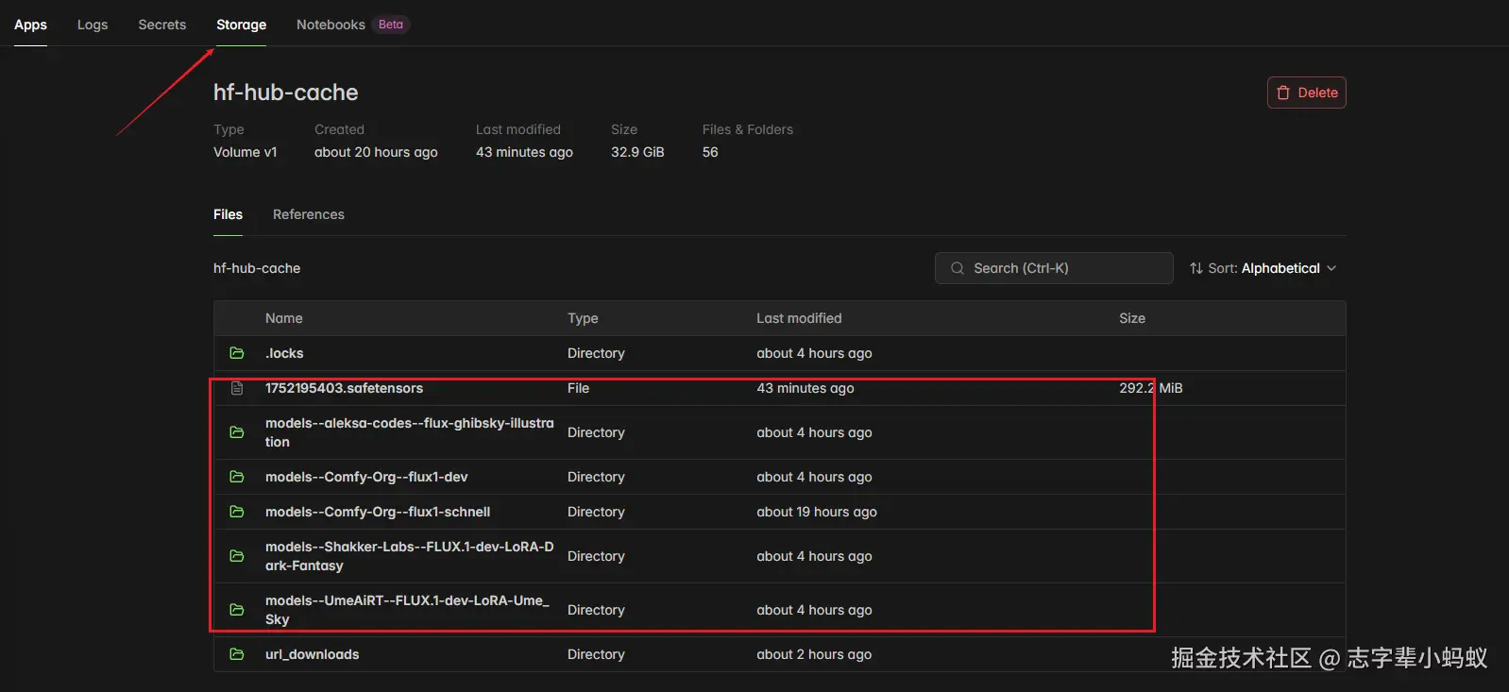The image size is (1509, 692).
Task: Open the Logs tab
Action: tap(93, 25)
